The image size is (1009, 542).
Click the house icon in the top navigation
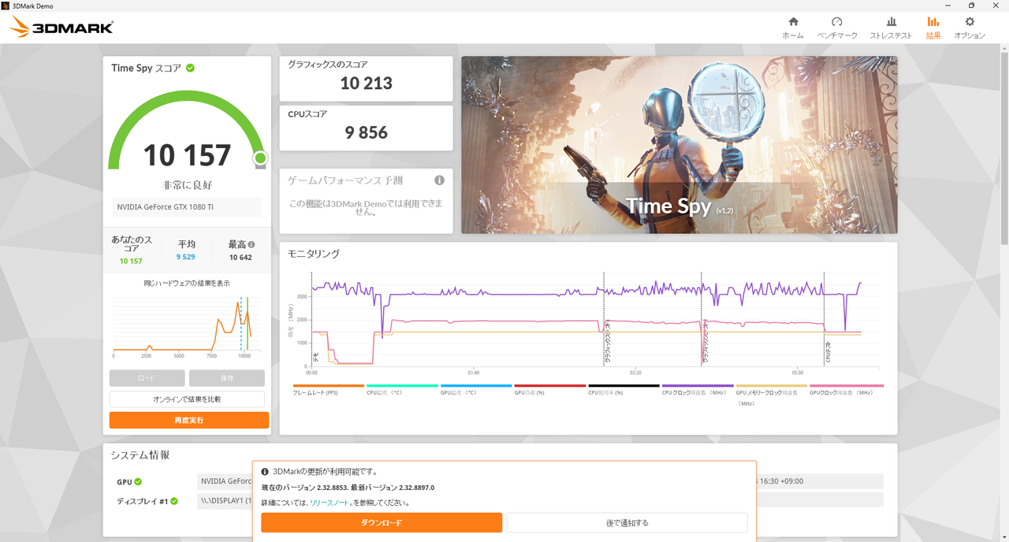tap(793, 22)
